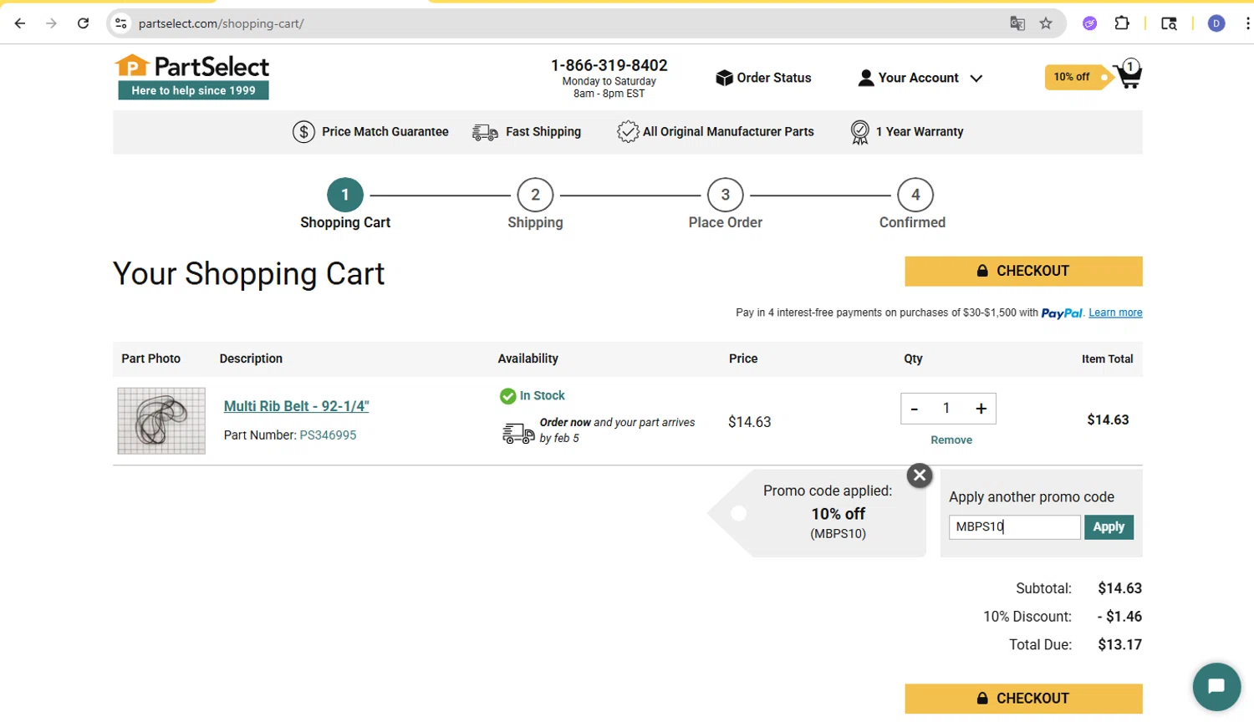
Task: Open the live chat bubble
Action: pos(1216,686)
